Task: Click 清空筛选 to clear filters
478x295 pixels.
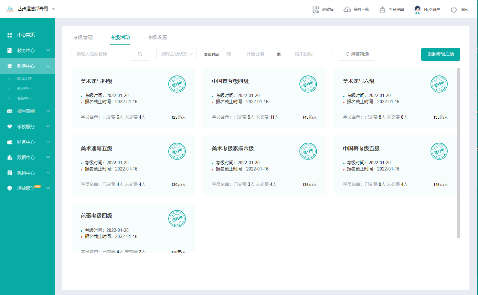Action: pyautogui.click(x=357, y=54)
